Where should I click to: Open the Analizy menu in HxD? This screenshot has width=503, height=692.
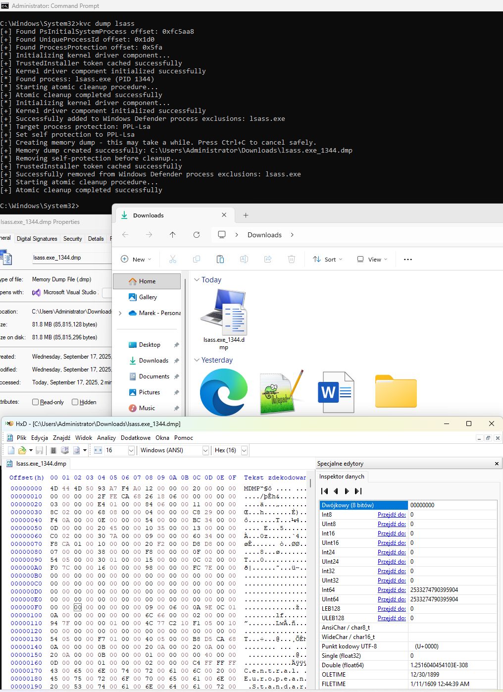click(106, 438)
